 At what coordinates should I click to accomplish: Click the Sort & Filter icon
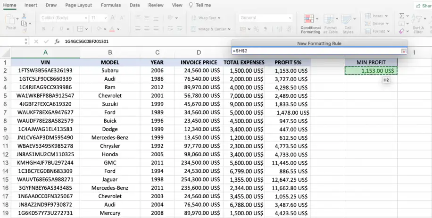pyautogui.click(x=416, y=19)
